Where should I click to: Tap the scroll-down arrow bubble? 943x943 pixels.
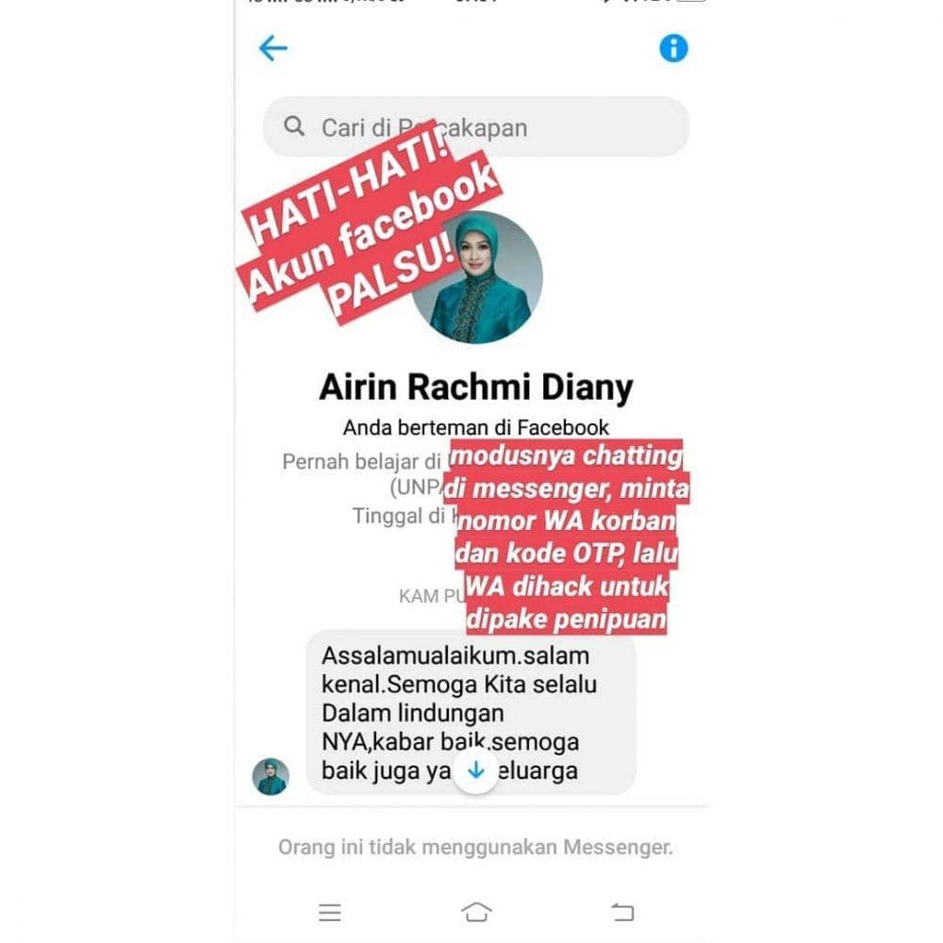point(475,769)
